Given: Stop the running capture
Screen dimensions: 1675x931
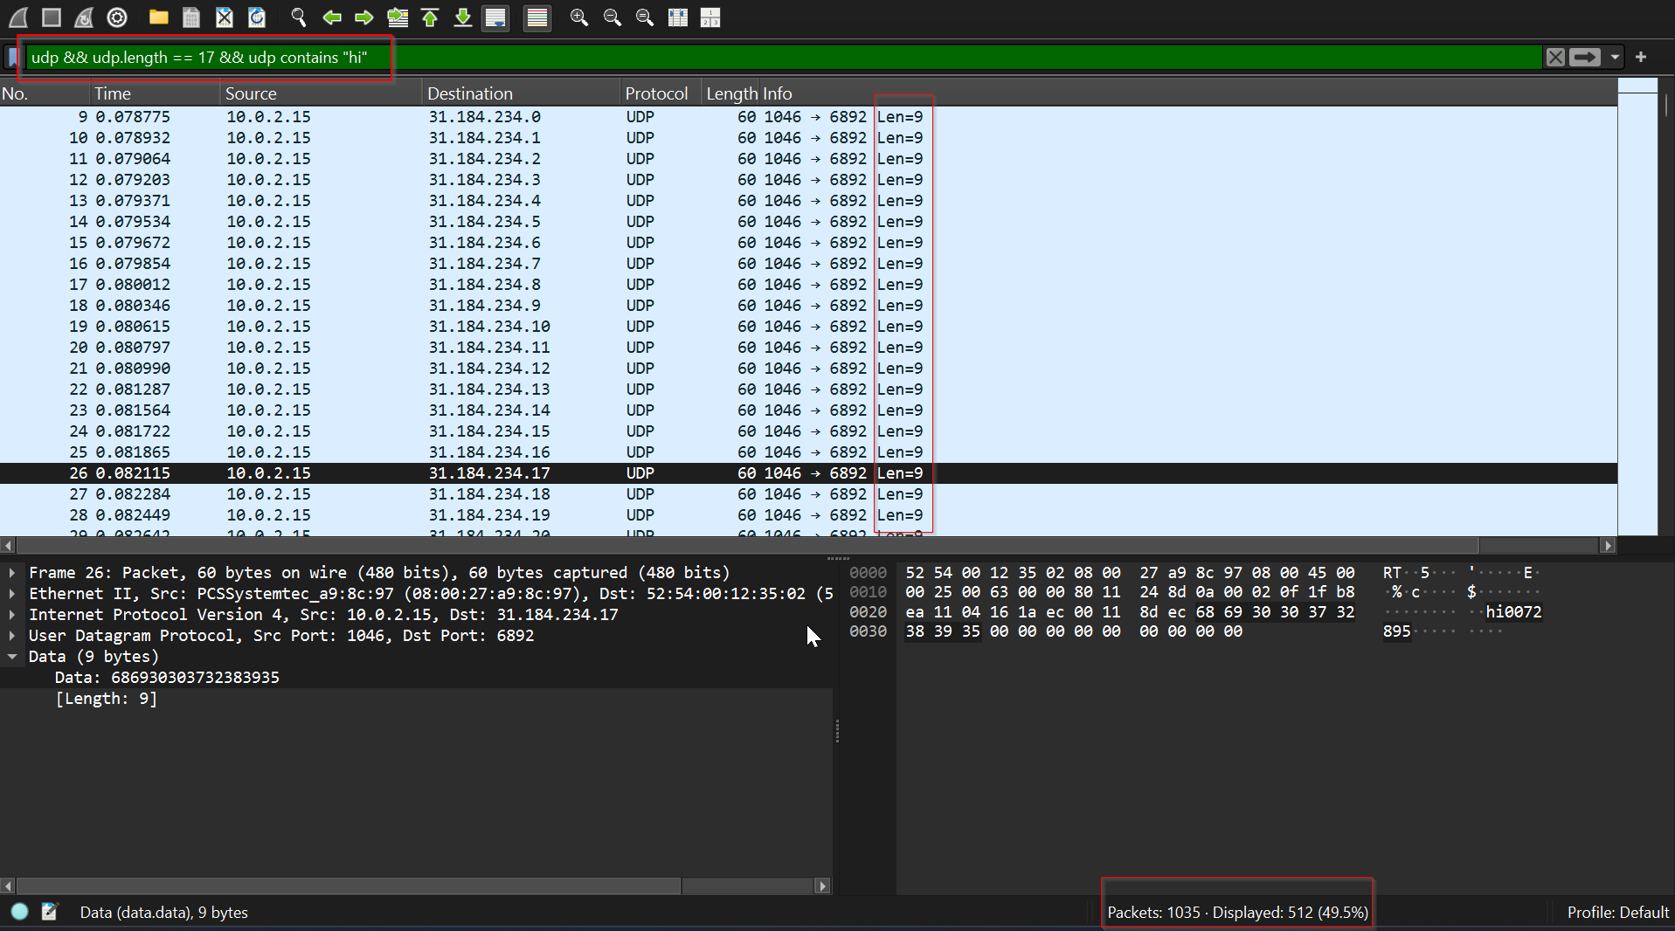Looking at the screenshot, I should coord(52,17).
